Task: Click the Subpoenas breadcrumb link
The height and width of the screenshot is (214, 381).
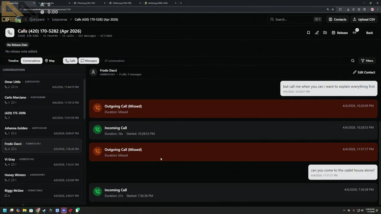Action: coord(60,19)
